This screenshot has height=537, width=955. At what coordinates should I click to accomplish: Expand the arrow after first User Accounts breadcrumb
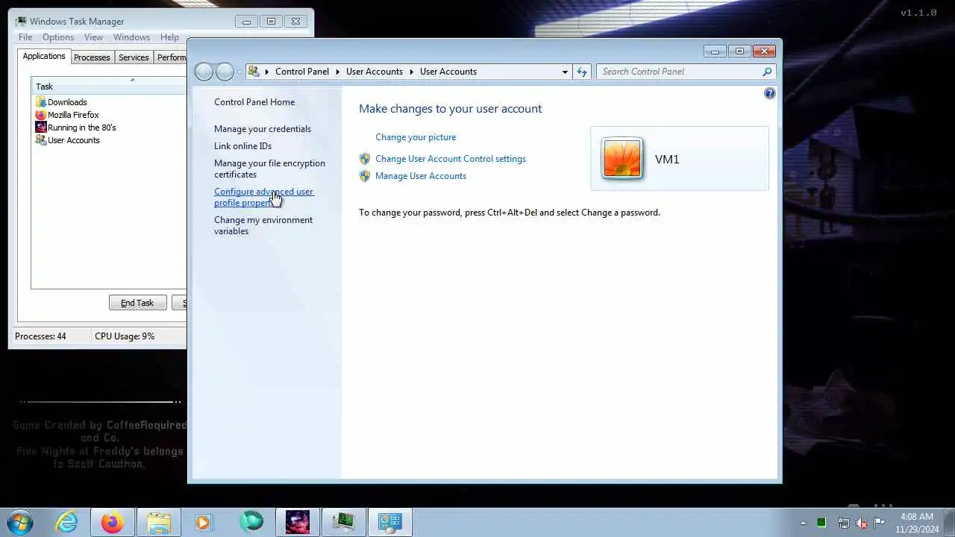coord(411,72)
